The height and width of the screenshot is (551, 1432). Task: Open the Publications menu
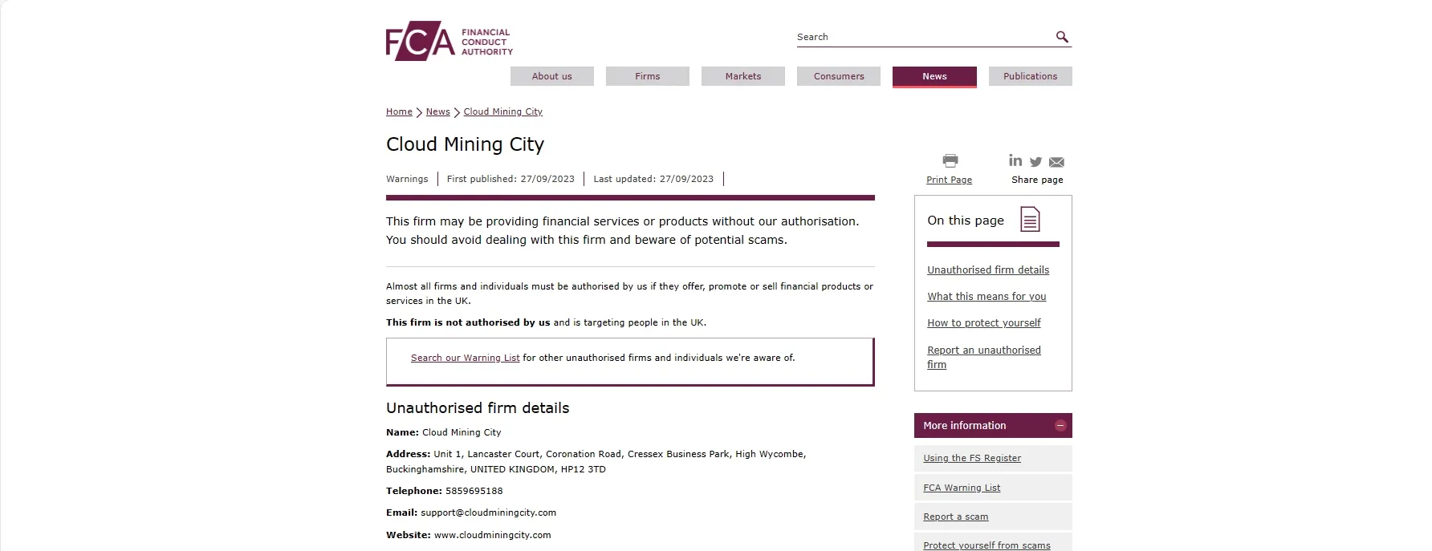[1031, 76]
